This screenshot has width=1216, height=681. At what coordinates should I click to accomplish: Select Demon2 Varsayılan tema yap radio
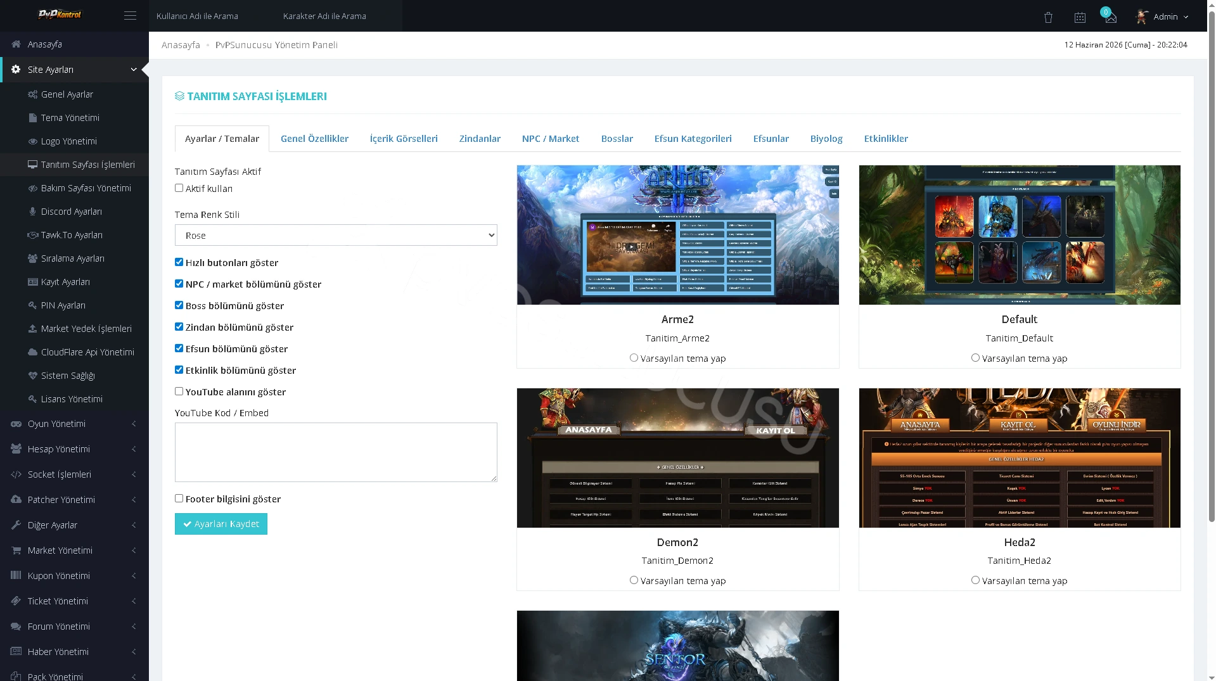click(x=634, y=580)
